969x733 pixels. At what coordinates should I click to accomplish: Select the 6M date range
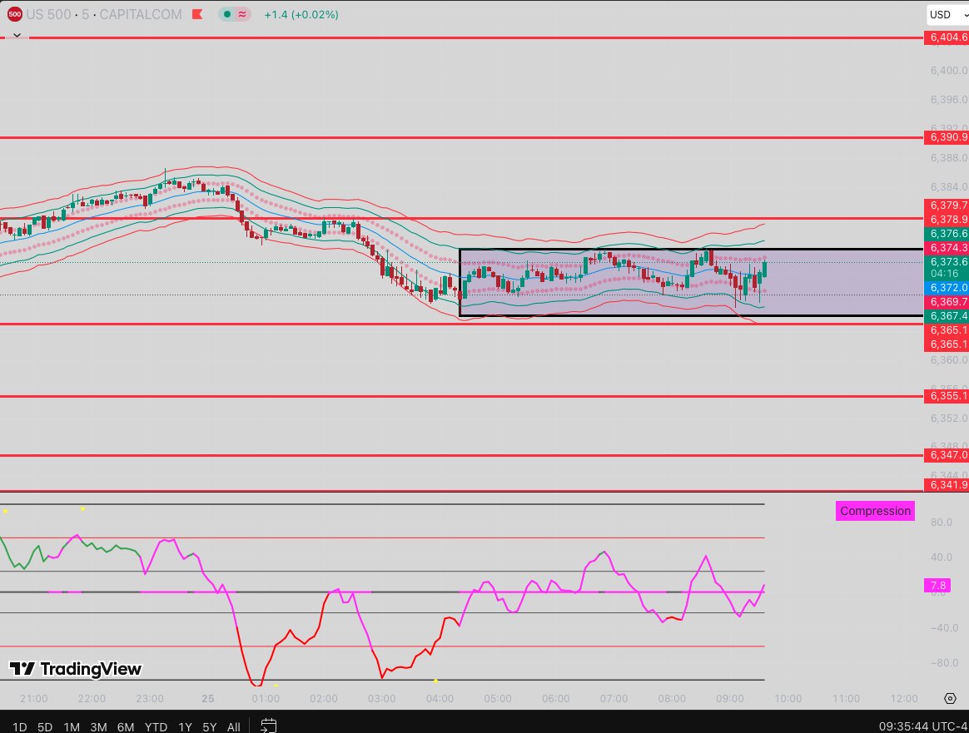click(x=126, y=727)
